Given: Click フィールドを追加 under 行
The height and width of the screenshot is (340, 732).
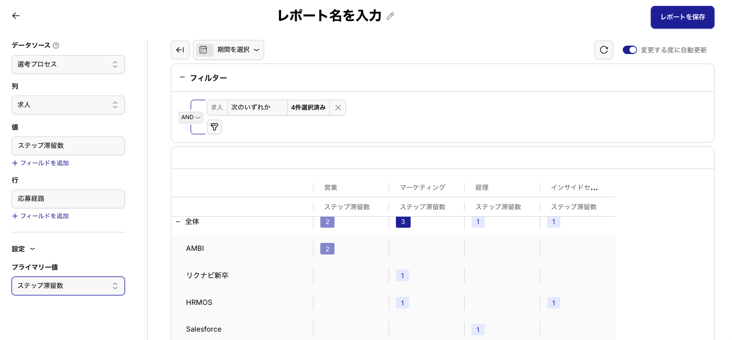Looking at the screenshot, I should (x=40, y=216).
